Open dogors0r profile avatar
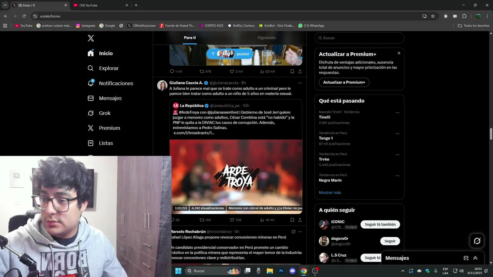This screenshot has height=277, width=493. [x=324, y=241]
